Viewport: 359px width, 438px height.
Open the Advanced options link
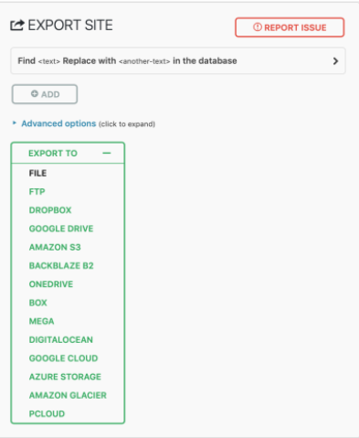pyautogui.click(x=58, y=123)
